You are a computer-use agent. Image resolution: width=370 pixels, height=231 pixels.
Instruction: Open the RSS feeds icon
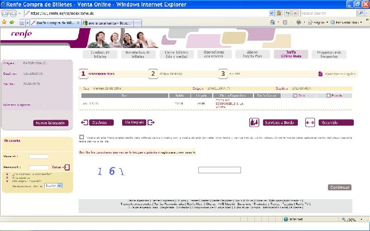285,22
